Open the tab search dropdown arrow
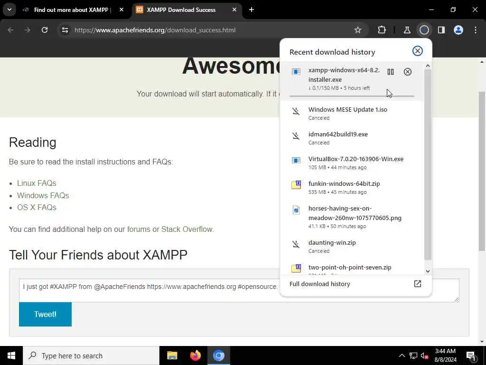The width and height of the screenshot is (486, 365). click(x=9, y=10)
